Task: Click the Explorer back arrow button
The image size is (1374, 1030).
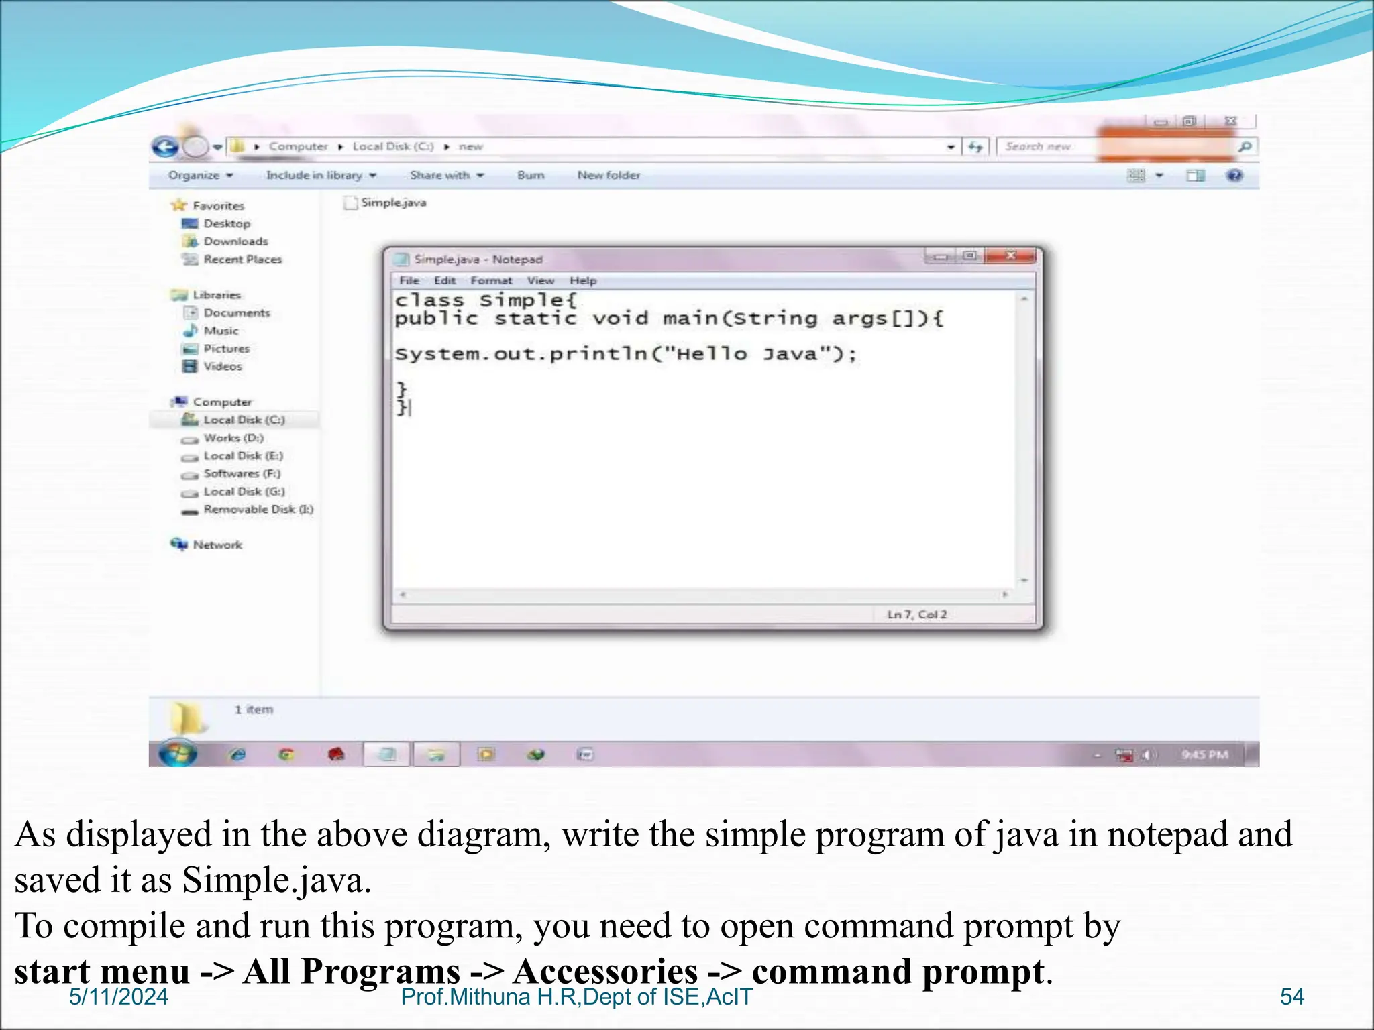Action: (165, 146)
